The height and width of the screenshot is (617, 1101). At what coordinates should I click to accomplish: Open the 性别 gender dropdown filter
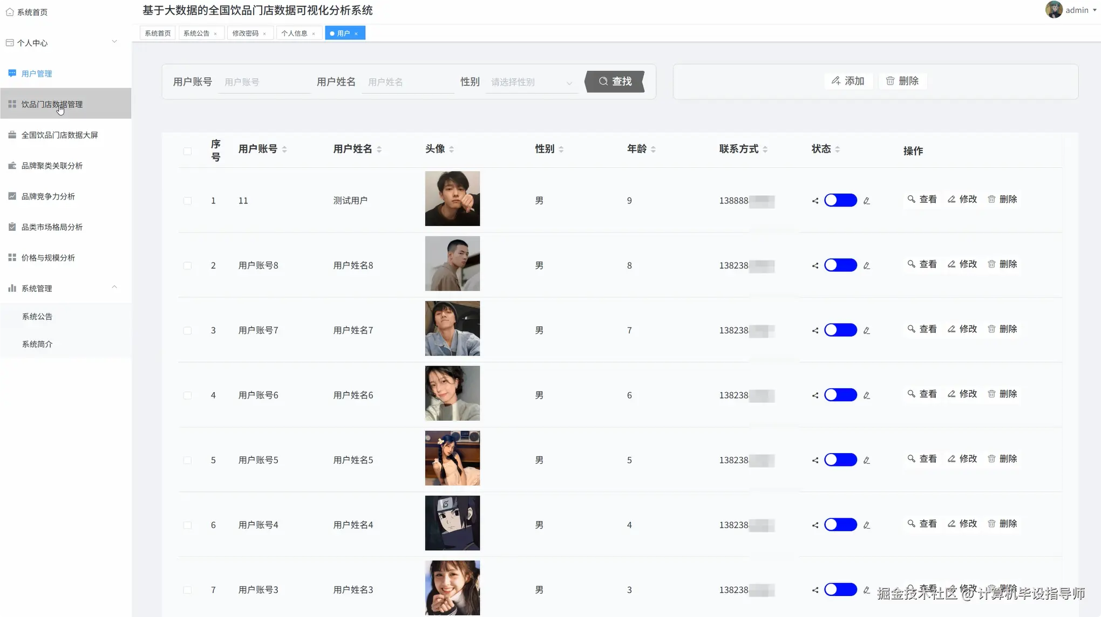pos(531,83)
